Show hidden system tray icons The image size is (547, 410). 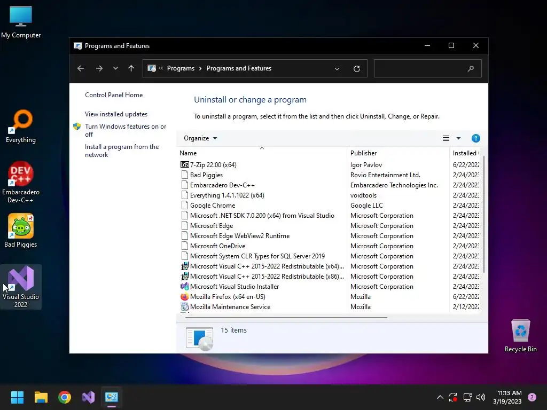click(x=440, y=397)
